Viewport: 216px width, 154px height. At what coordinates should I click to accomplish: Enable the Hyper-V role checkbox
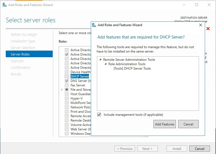[x=67, y=98]
